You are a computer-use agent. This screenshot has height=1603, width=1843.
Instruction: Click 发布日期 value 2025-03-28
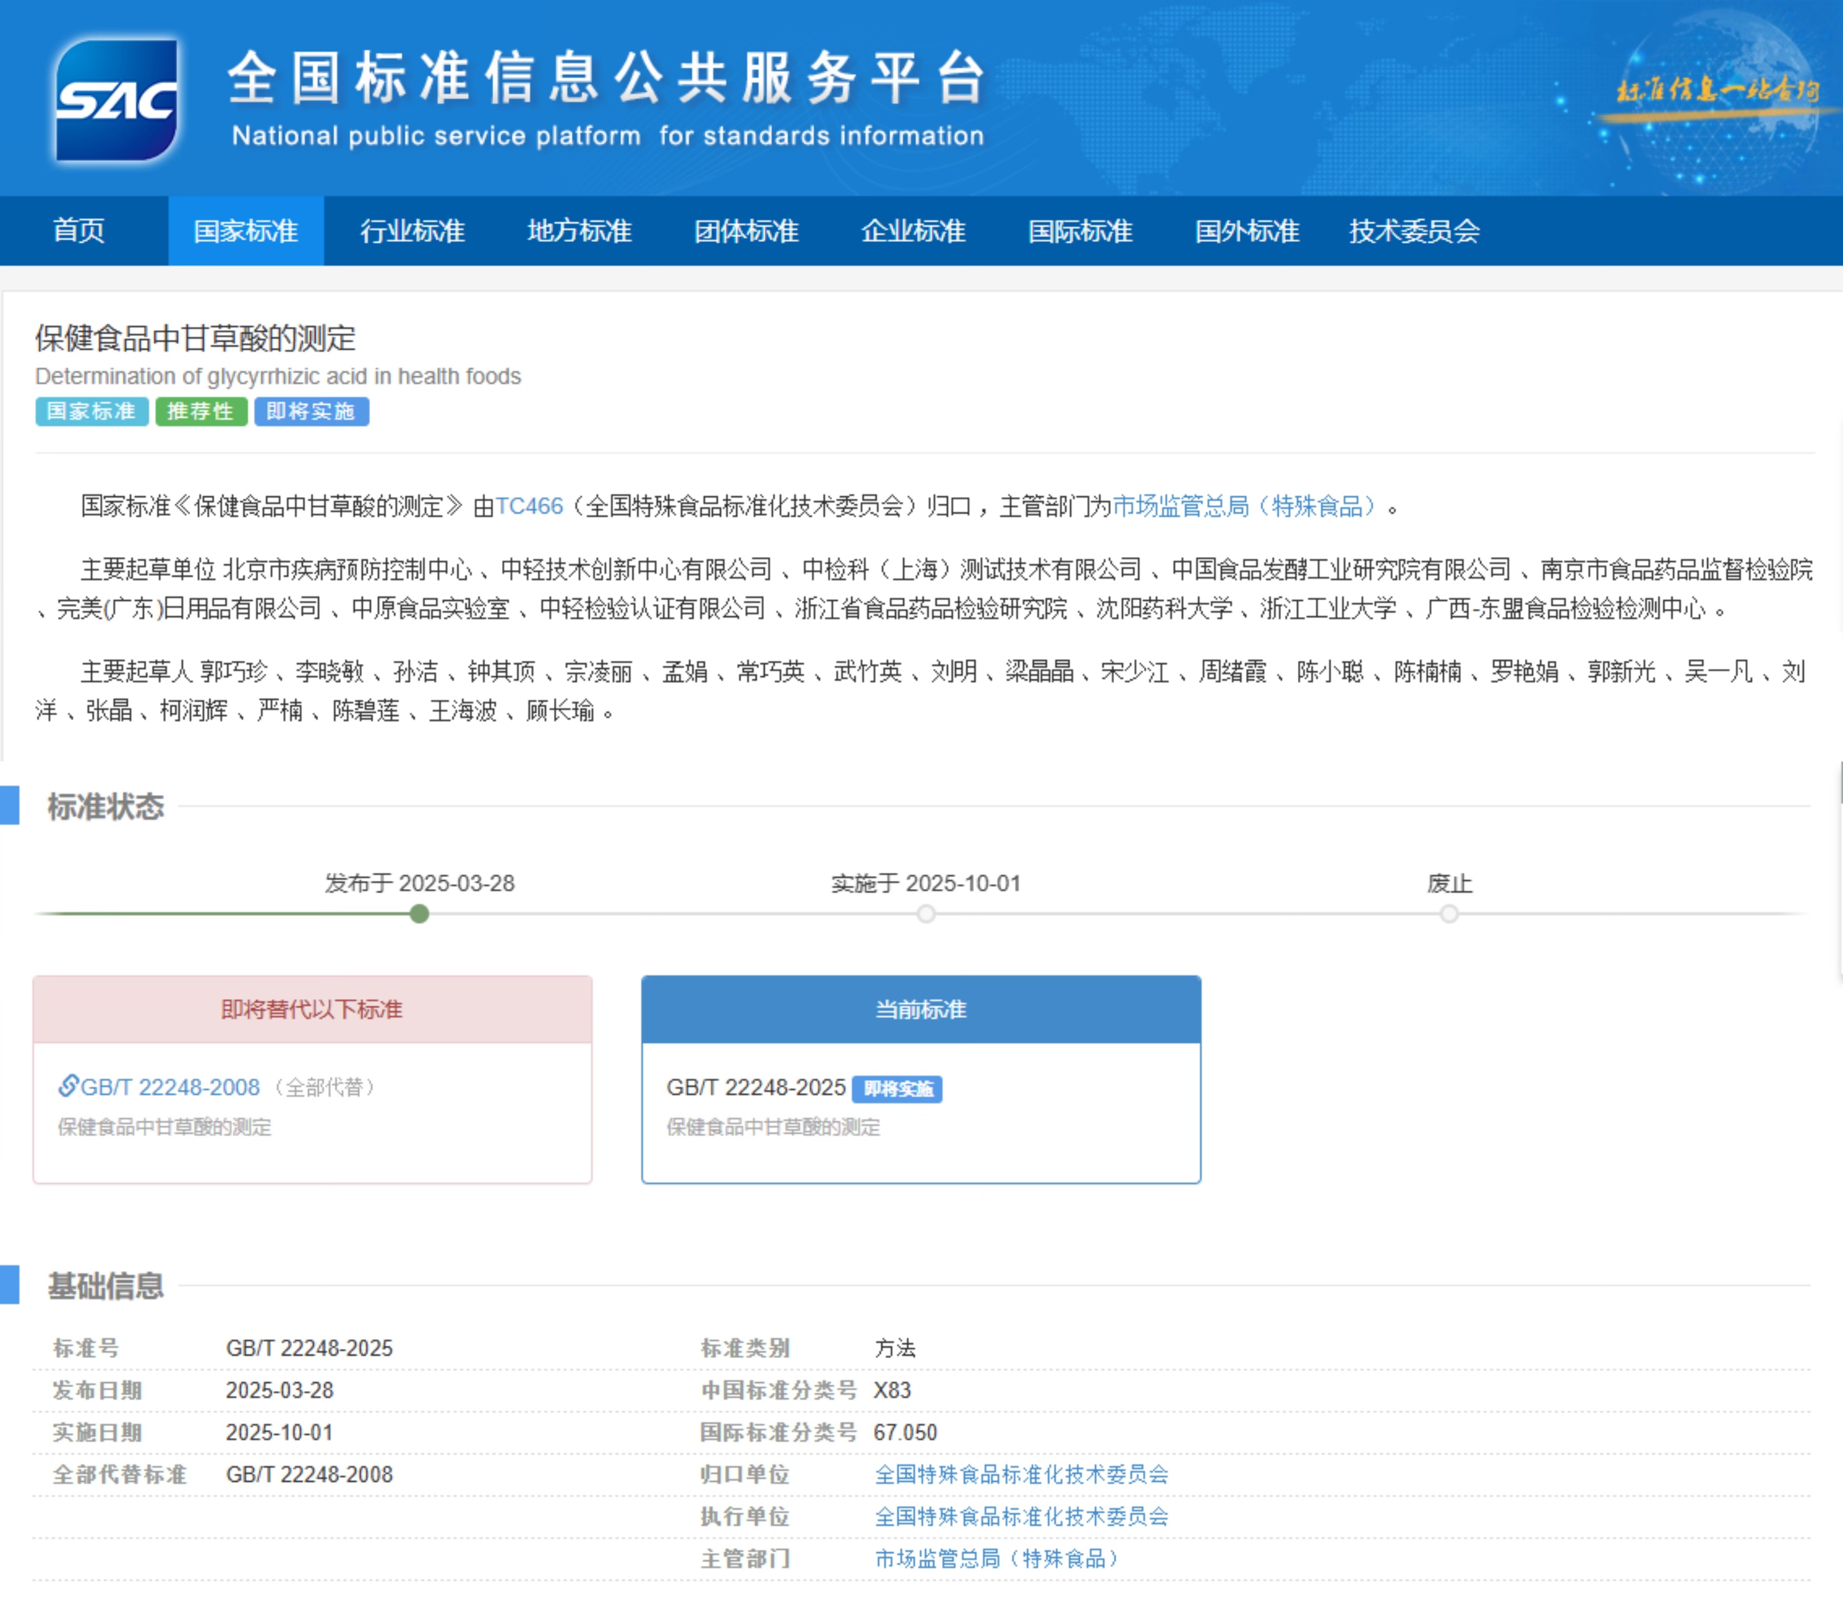tap(279, 1390)
